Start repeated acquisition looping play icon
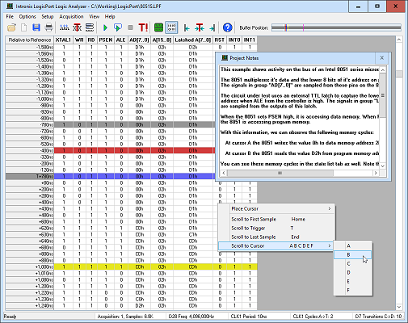 (x=118, y=27)
